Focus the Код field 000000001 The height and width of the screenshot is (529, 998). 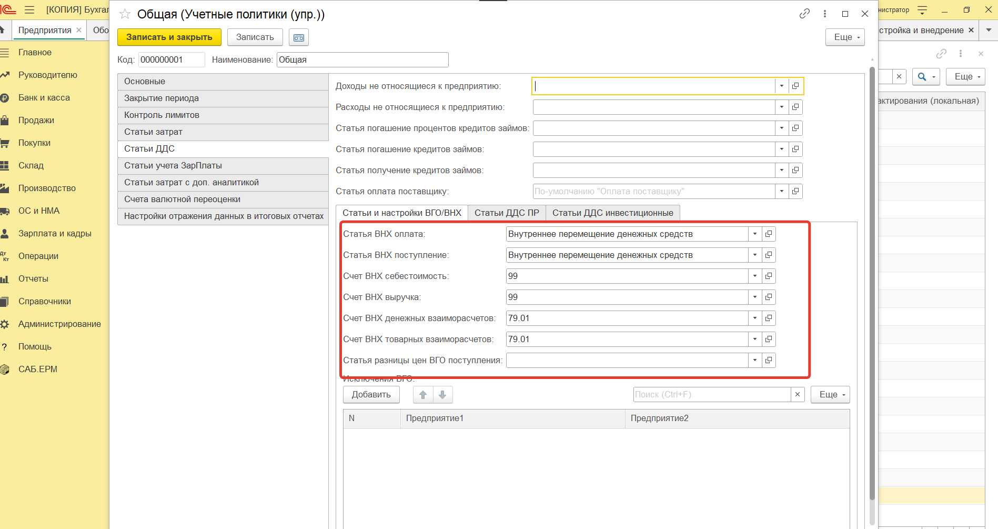(172, 60)
